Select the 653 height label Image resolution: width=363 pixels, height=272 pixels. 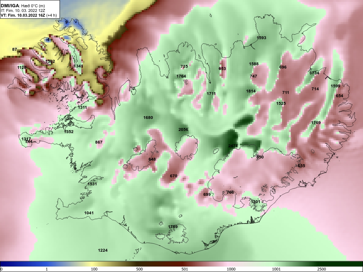[x=222, y=69]
